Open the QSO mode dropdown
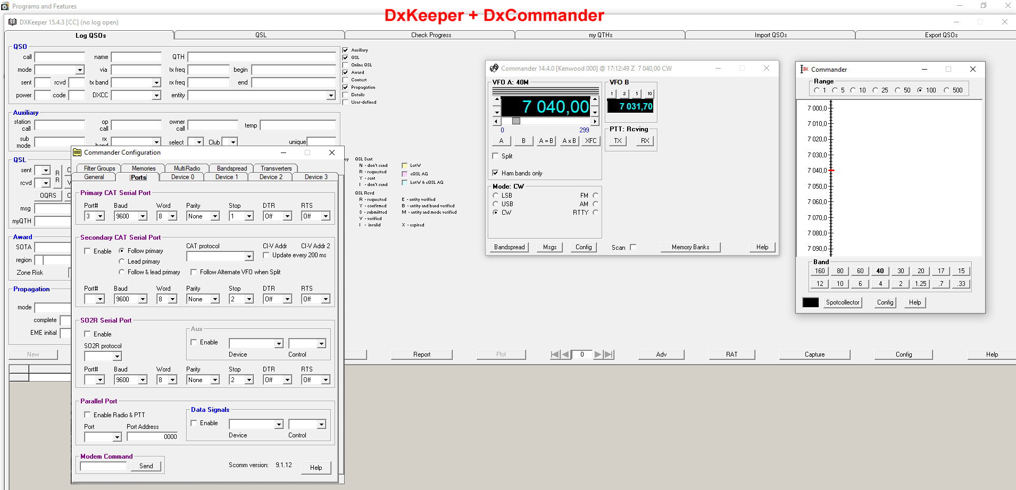This screenshot has width=1016, height=490. pyautogui.click(x=80, y=70)
